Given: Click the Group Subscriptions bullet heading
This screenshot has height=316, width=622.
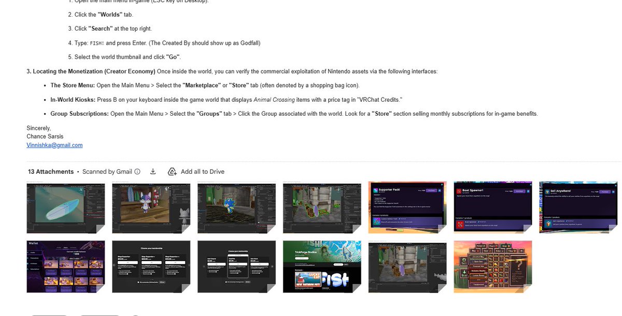Looking at the screenshot, I should pos(79,114).
